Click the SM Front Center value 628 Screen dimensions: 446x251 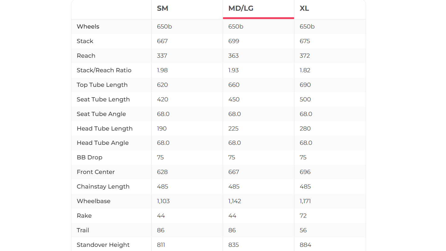[162, 172]
